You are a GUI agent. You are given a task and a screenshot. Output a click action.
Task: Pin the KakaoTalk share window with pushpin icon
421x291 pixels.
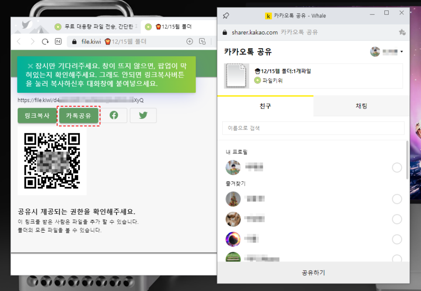pyautogui.click(x=226, y=16)
